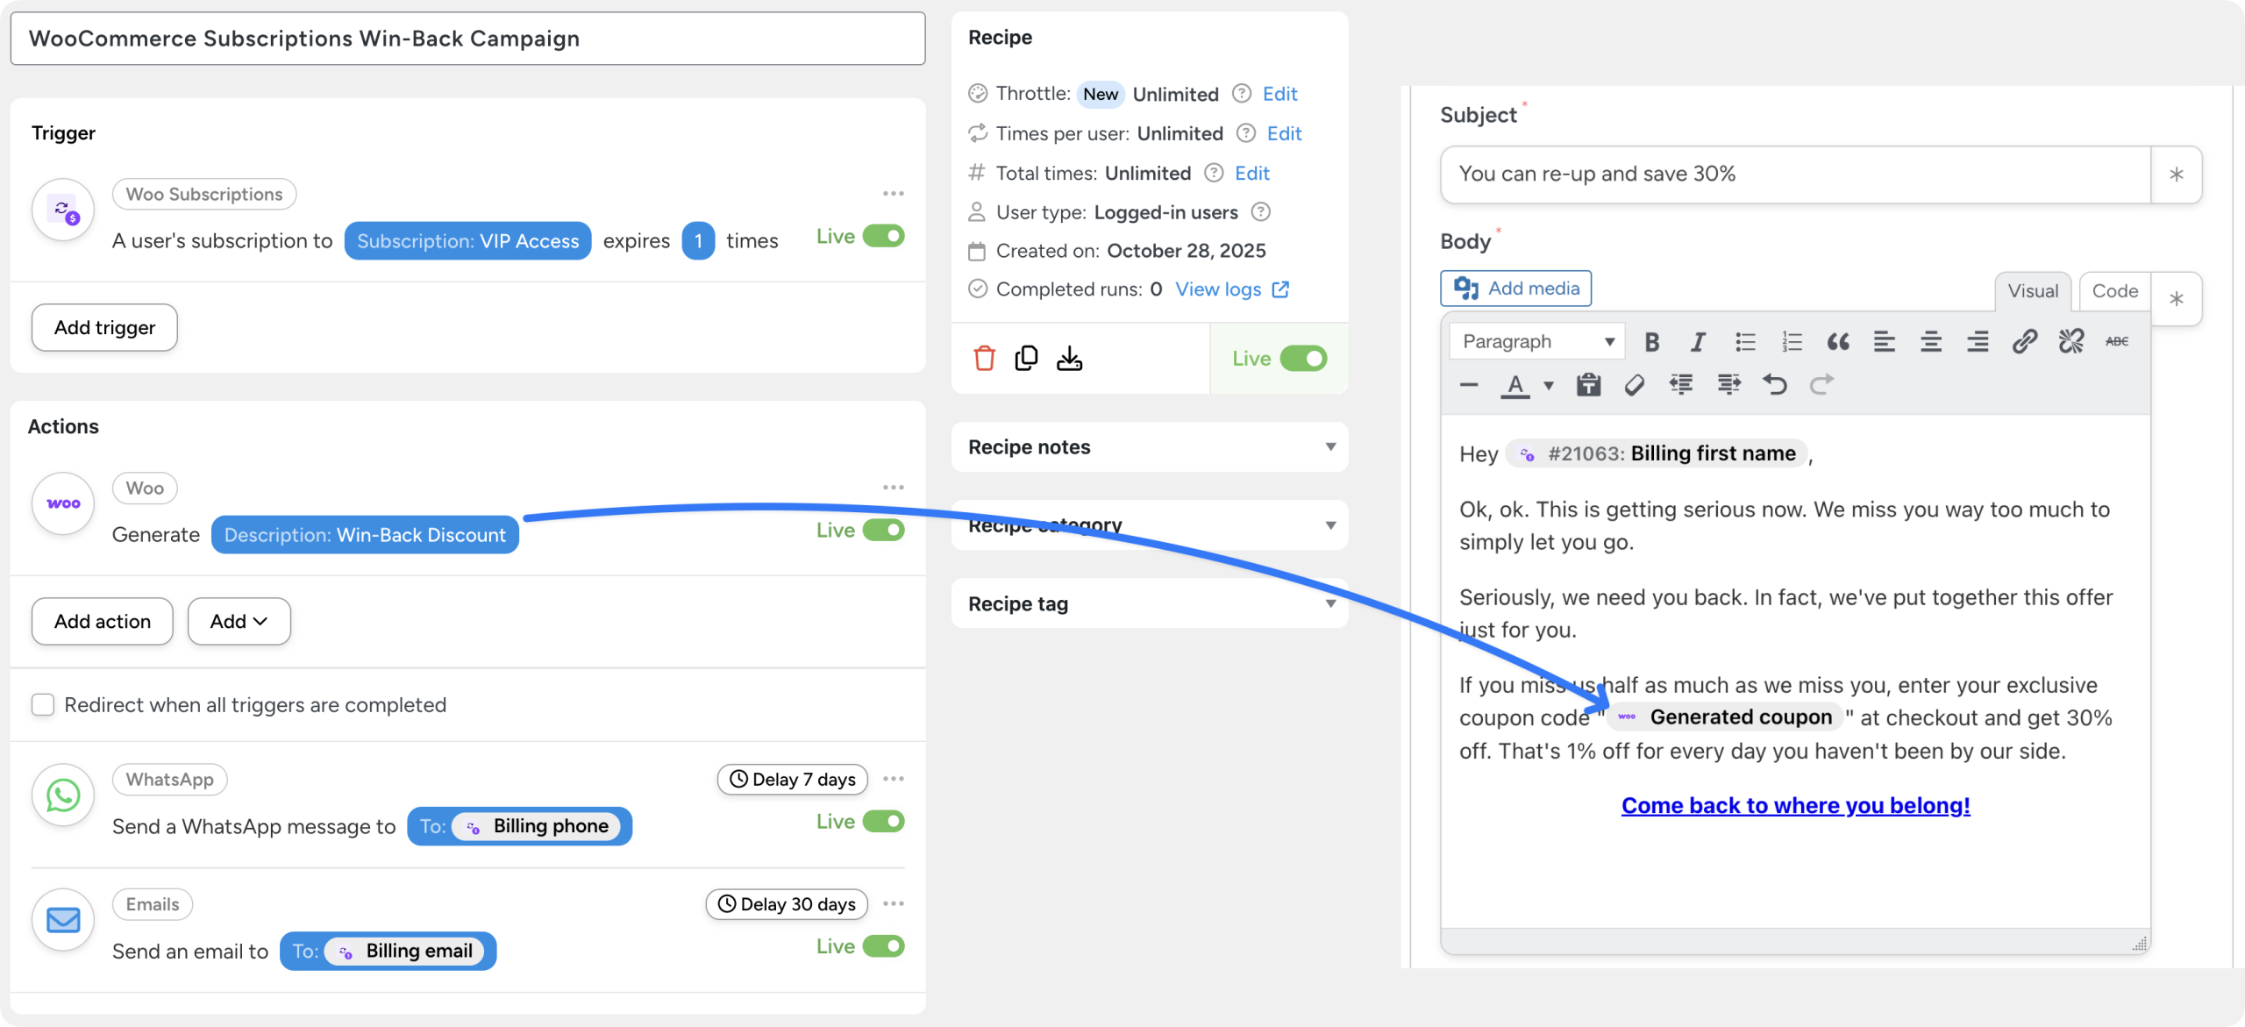Open the text color picker arrow
Viewport: 2245px width, 1027px height.
(1549, 386)
